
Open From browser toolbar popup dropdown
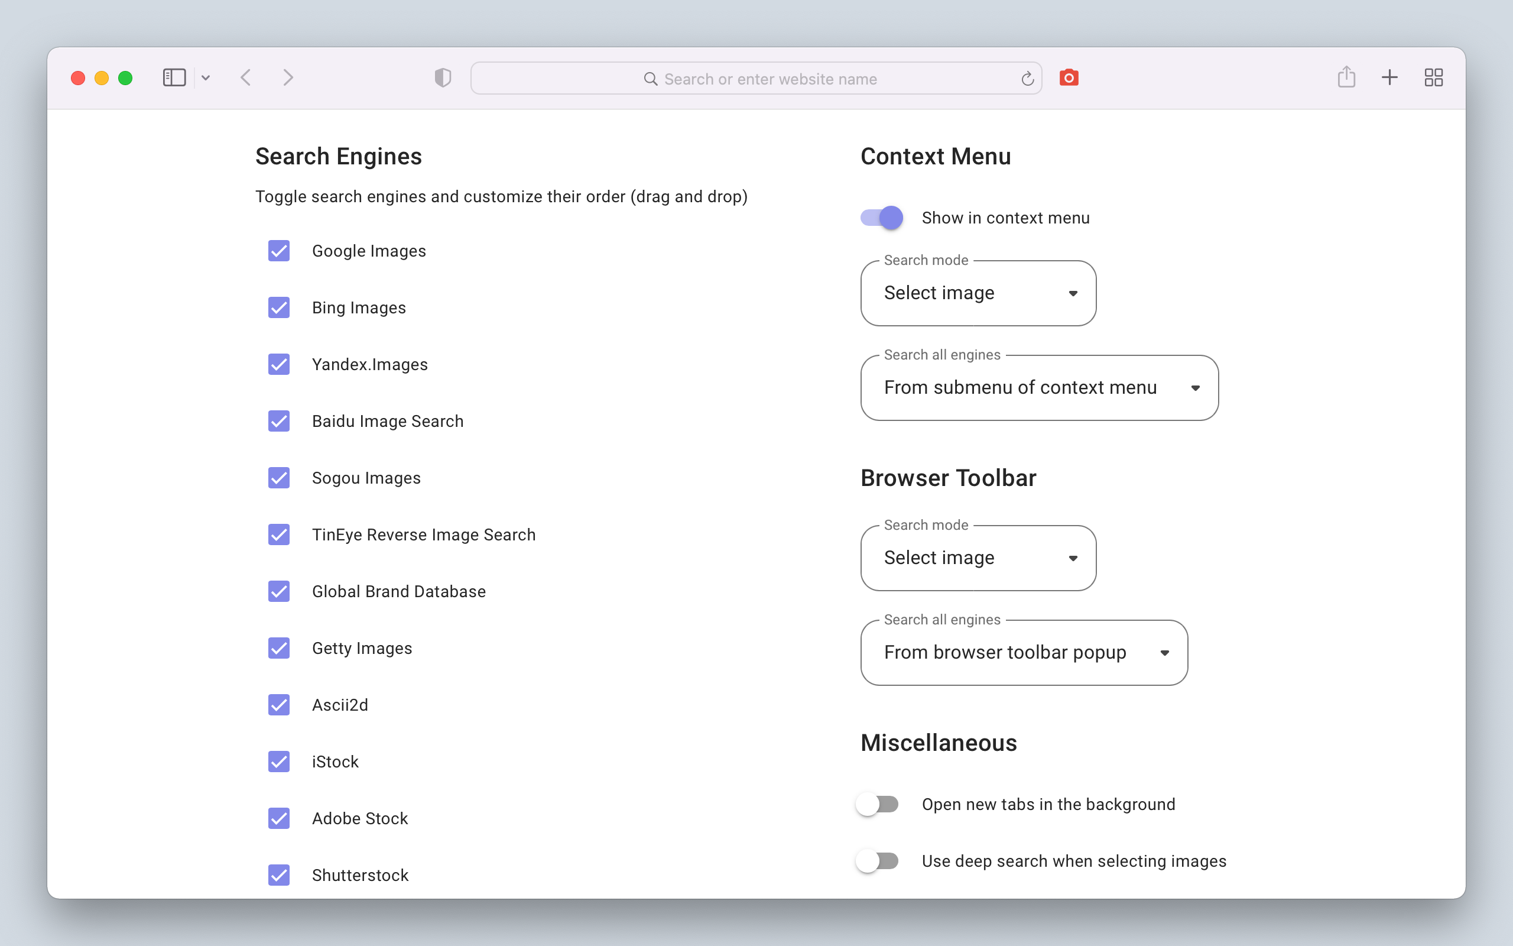(1024, 653)
